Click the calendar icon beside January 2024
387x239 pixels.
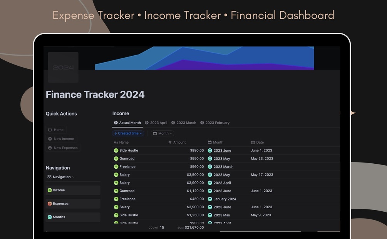[210, 199]
